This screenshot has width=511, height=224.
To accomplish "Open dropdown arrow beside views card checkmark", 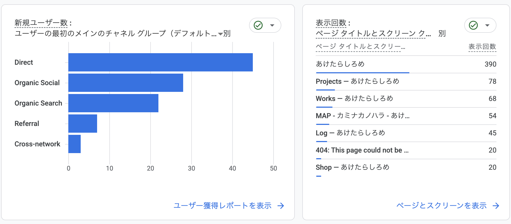I will [x=487, y=26].
